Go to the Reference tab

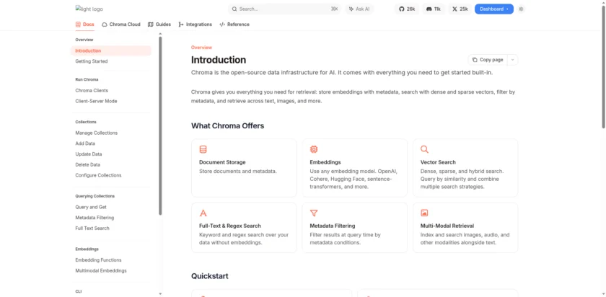tap(234, 25)
